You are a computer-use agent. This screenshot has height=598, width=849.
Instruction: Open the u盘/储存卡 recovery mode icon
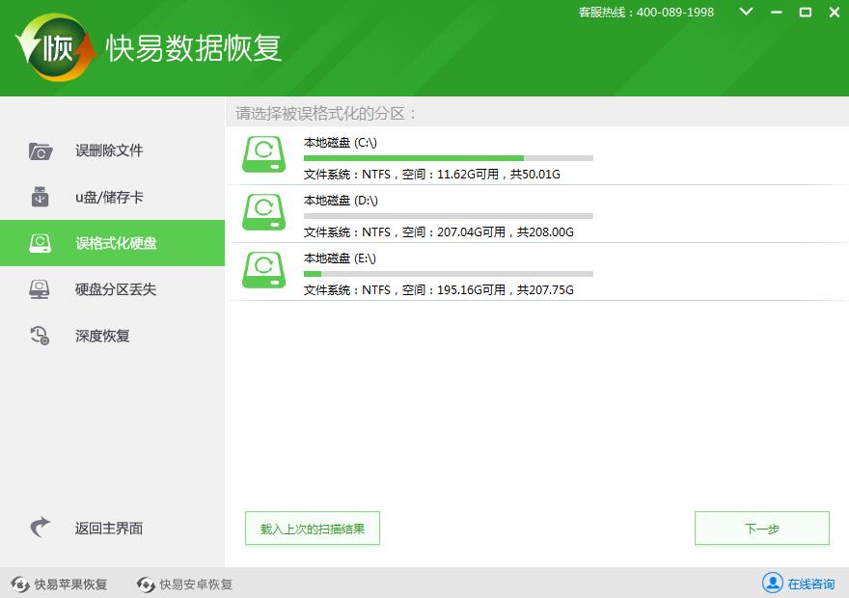point(40,197)
